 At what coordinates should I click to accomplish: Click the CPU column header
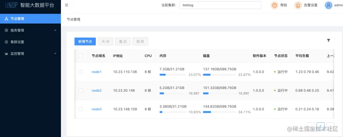coord(148,56)
